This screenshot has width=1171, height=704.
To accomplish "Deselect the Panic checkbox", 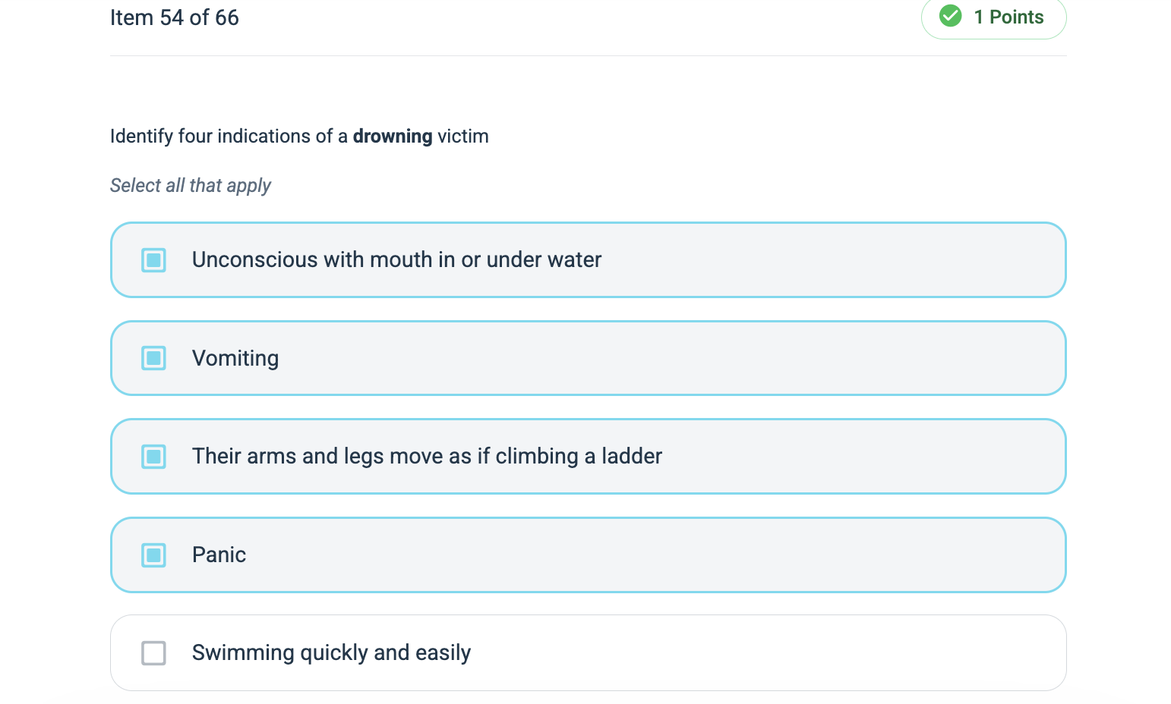I will click(x=153, y=555).
